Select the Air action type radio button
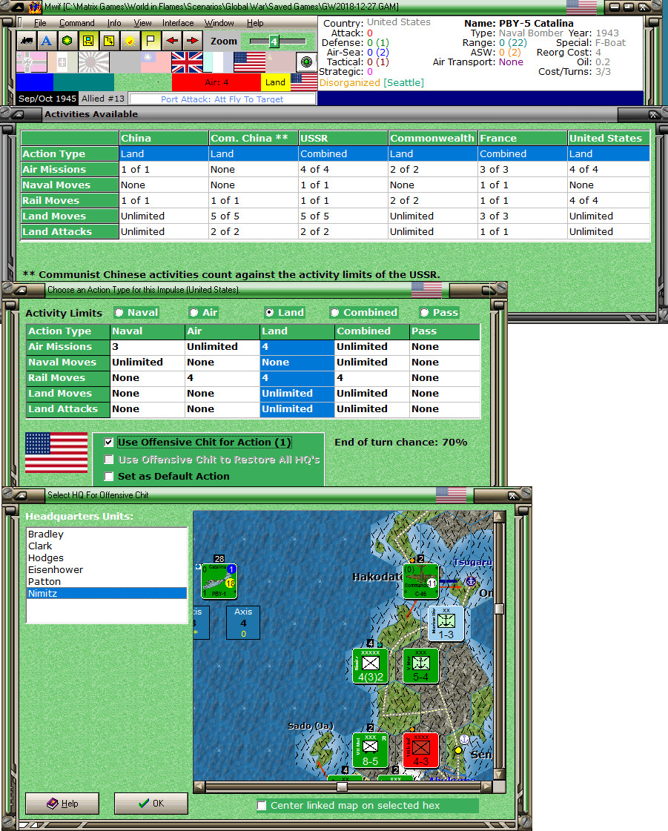668x831 pixels. 194,313
